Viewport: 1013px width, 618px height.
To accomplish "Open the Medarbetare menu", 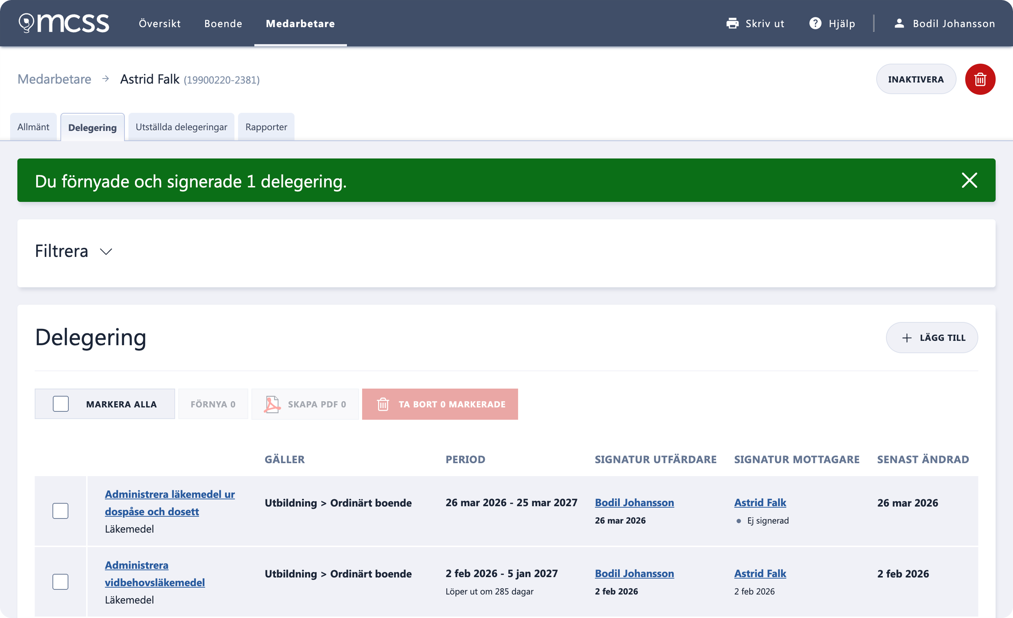I will [x=300, y=24].
